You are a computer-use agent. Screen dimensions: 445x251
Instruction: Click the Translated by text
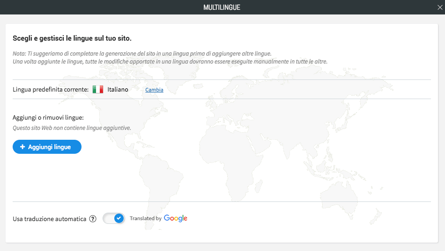[146, 218]
